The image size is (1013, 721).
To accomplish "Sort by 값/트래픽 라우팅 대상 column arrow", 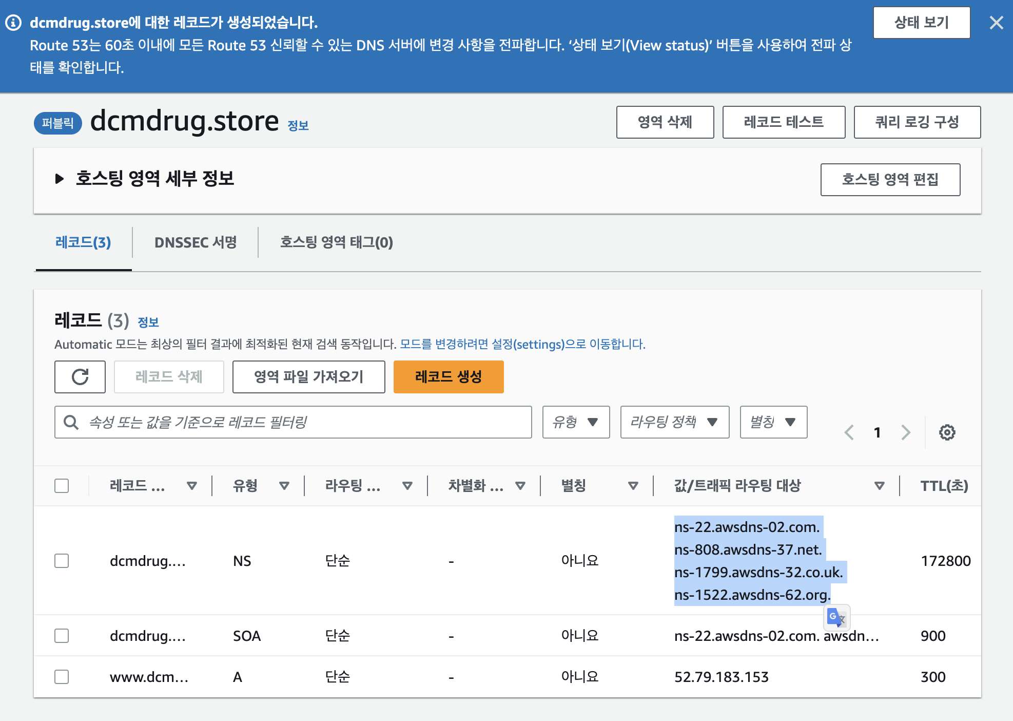I will (x=879, y=486).
